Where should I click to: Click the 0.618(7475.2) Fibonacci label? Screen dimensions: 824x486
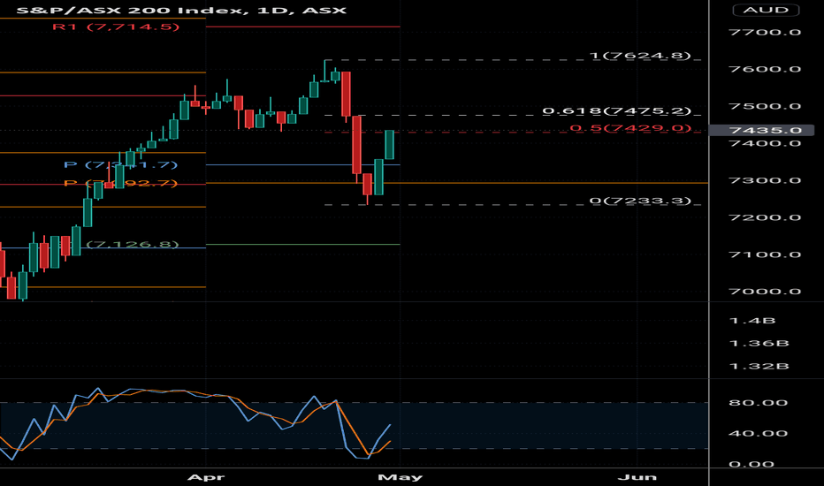point(616,110)
